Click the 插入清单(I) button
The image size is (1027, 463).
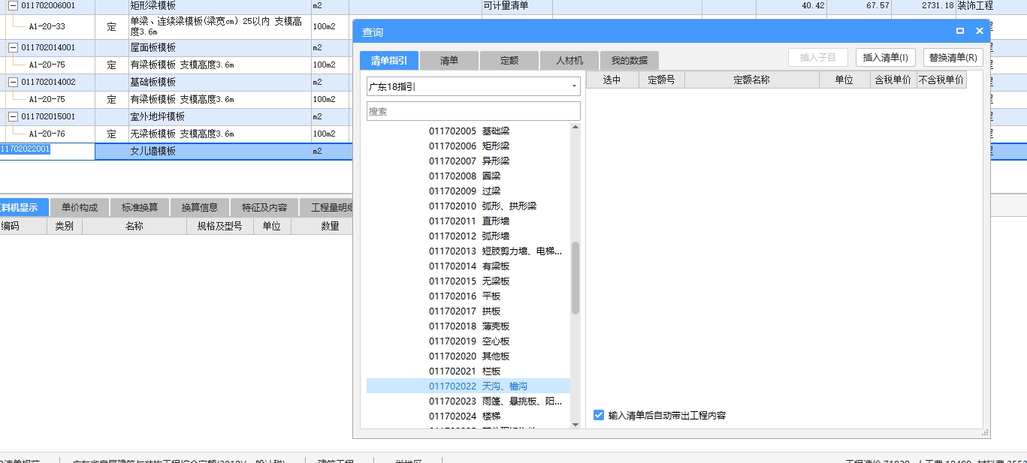pos(886,58)
